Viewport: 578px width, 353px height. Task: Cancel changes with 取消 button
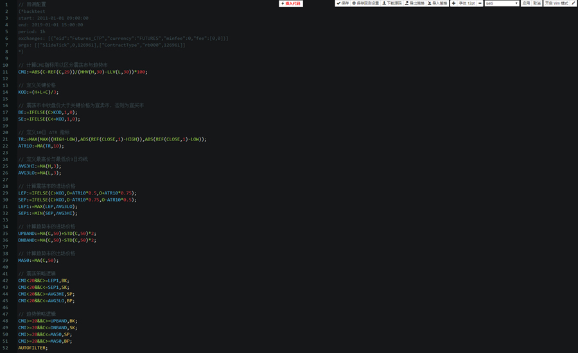click(537, 4)
